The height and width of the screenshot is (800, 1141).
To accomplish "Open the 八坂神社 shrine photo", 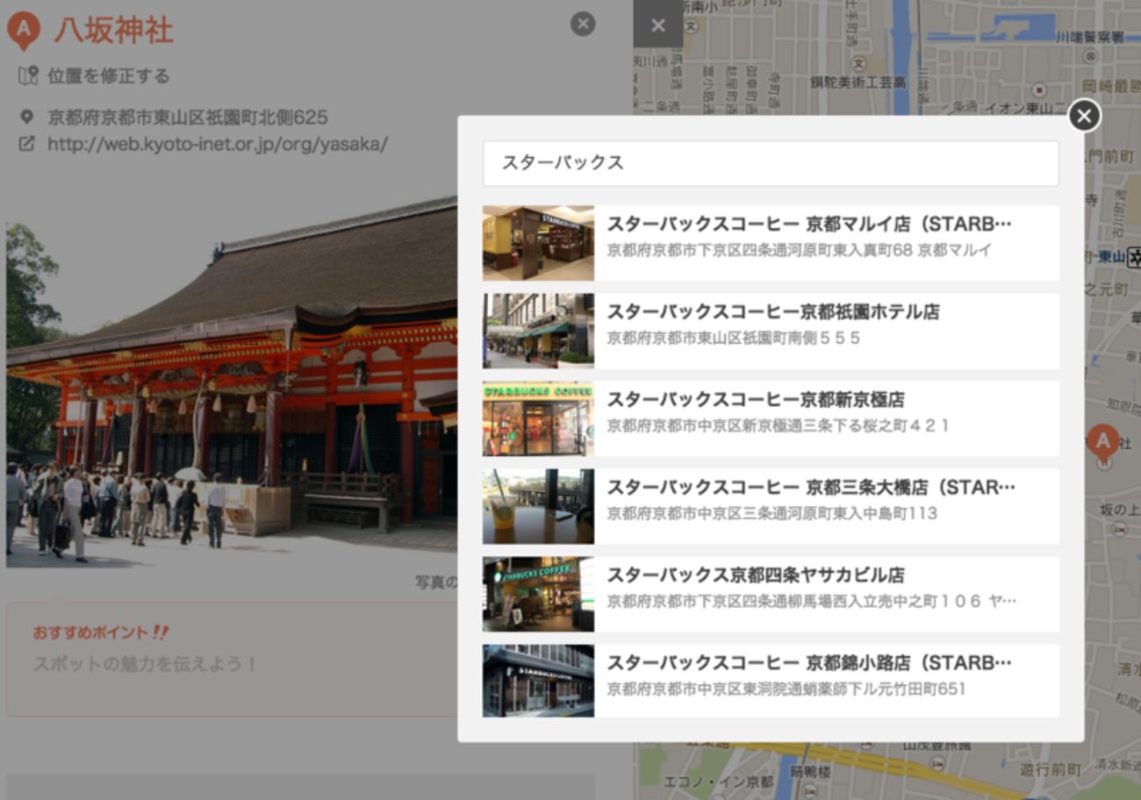I will (x=232, y=382).
